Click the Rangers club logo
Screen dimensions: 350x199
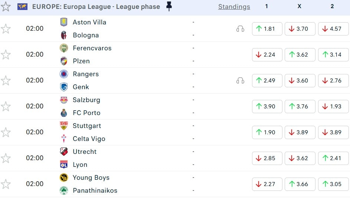click(64, 74)
